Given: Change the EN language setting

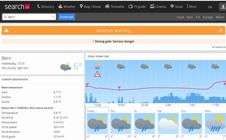Looking at the screenshot, I should coord(210,7).
